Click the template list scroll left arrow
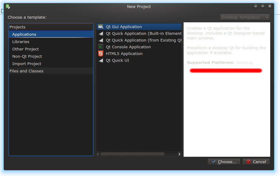The width and height of the screenshot is (280, 176). click(99, 154)
